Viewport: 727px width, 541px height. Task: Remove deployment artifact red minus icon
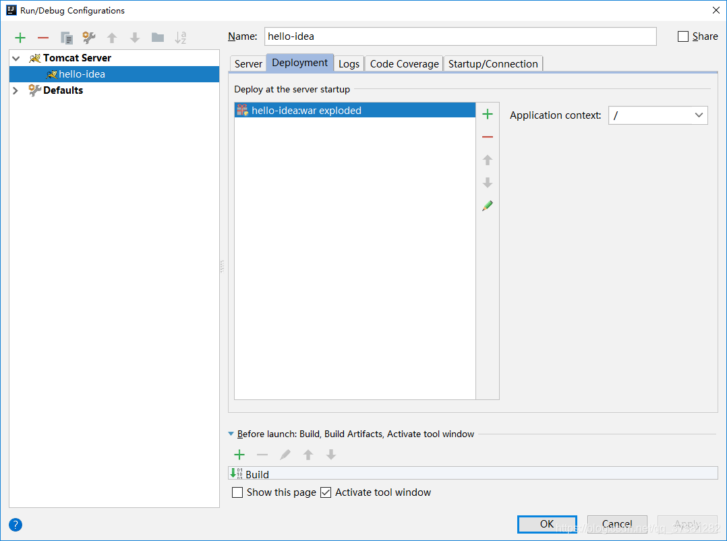(488, 137)
